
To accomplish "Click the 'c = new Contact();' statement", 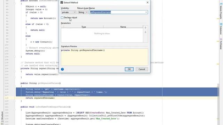I will [41, 42].
